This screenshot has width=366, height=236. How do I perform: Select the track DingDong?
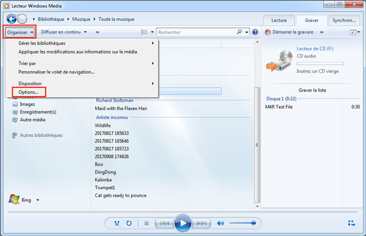(x=106, y=172)
